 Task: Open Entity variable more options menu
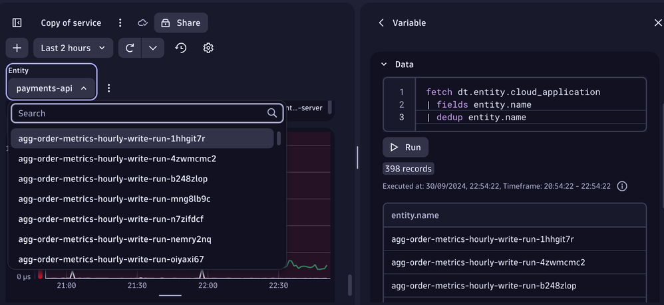(x=109, y=88)
